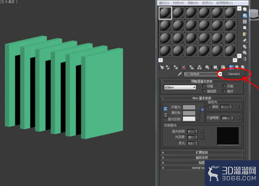This screenshot has height=186, width=259.
Task: Click the Sample Type sphere icon
Action: click(245, 9)
